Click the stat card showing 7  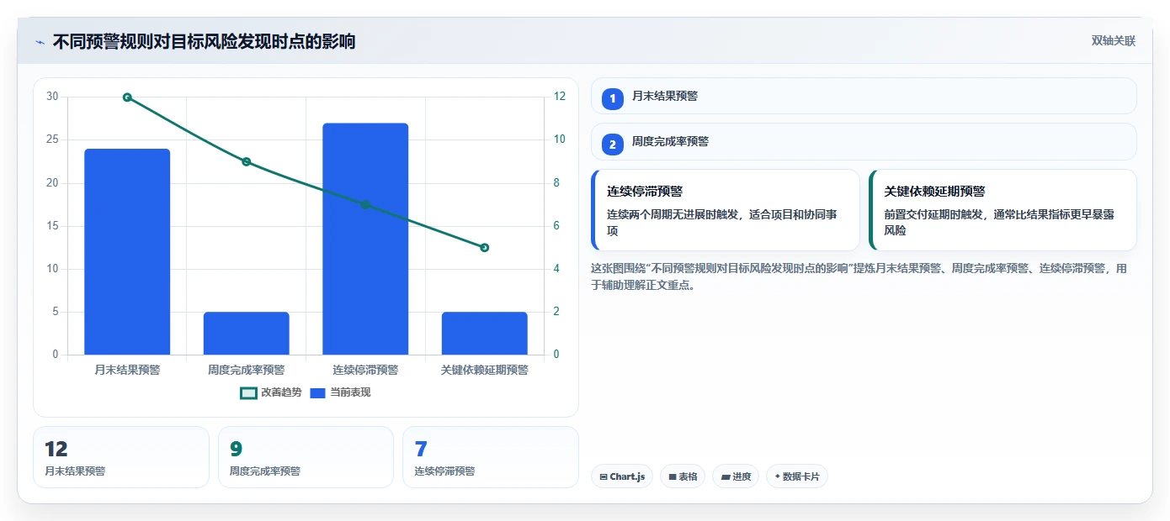[491, 457]
